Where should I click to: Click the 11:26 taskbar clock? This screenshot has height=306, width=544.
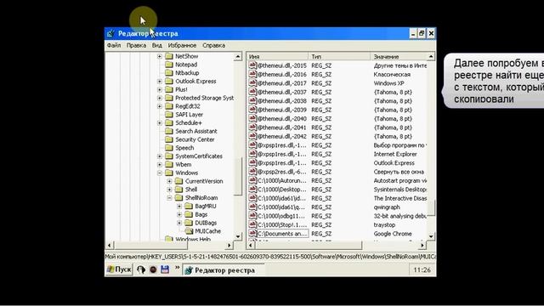(422, 270)
